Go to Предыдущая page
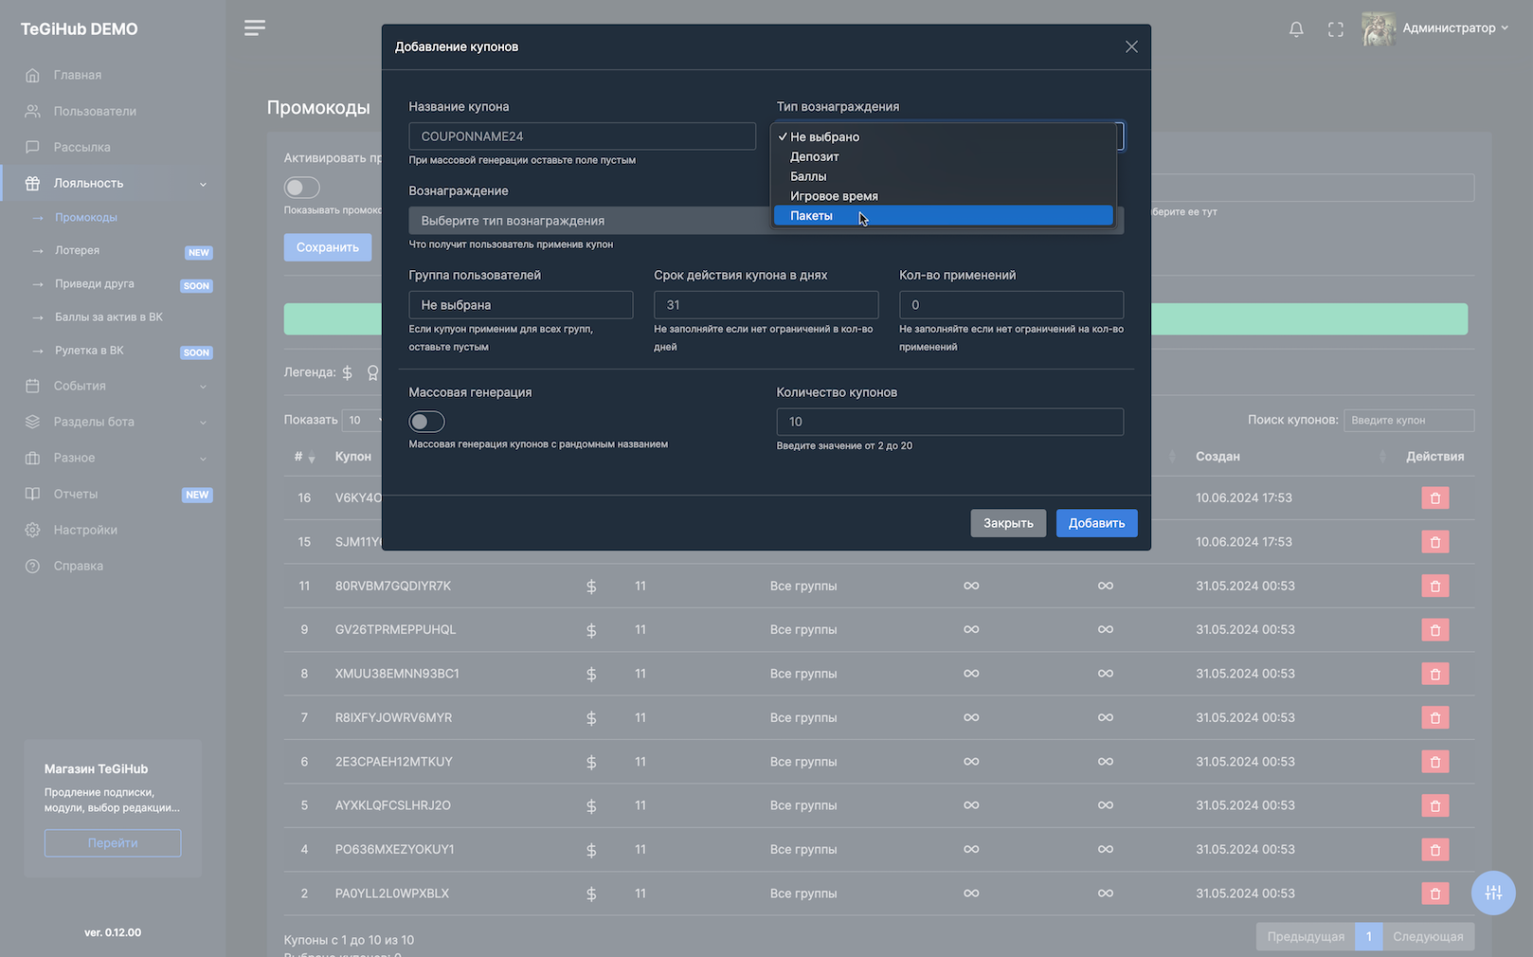 [x=1306, y=936]
